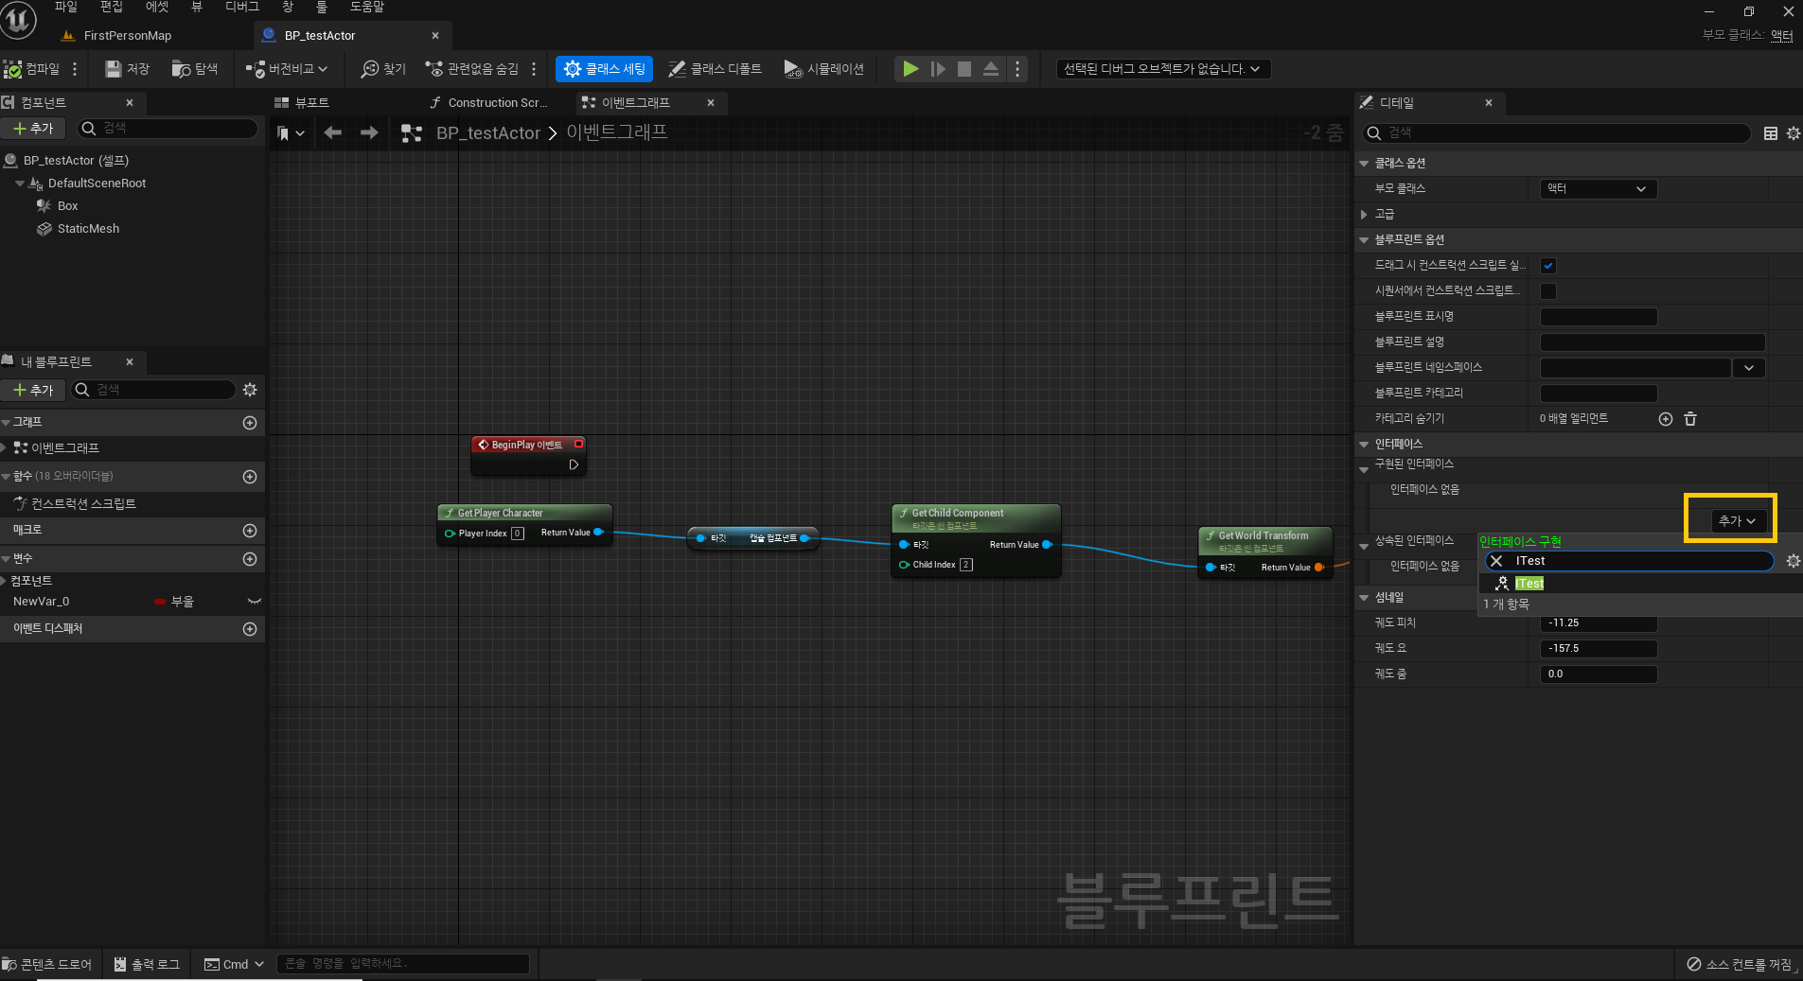Open Details panel settings gear icon
Viewport: 1803px width, 981px height.
coord(1793,133)
